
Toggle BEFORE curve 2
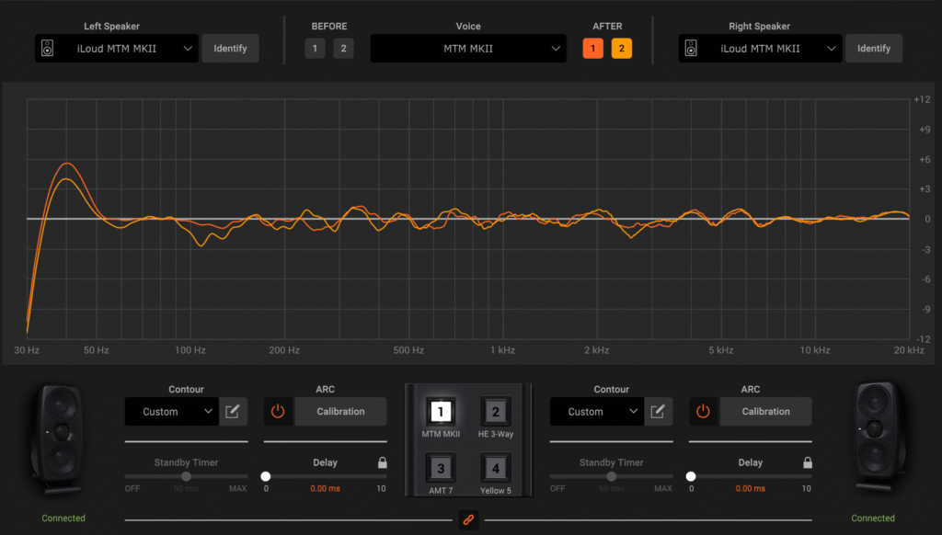(x=344, y=49)
